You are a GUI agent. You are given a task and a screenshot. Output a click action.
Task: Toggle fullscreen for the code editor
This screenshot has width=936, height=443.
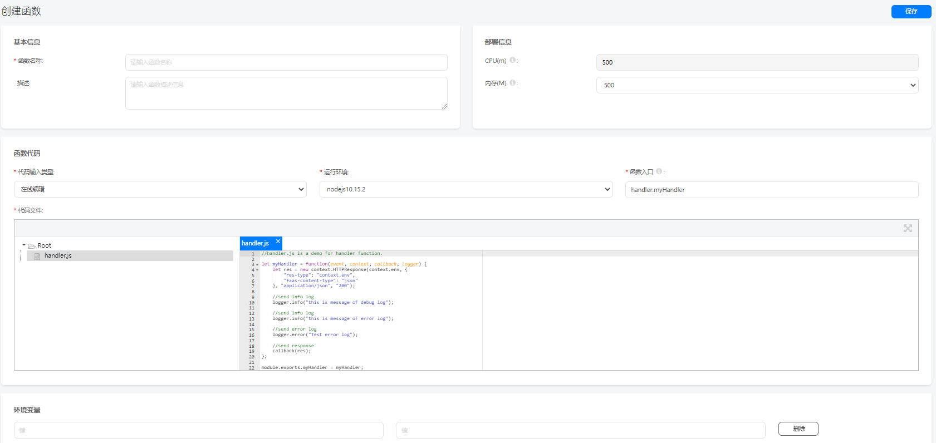tap(908, 228)
